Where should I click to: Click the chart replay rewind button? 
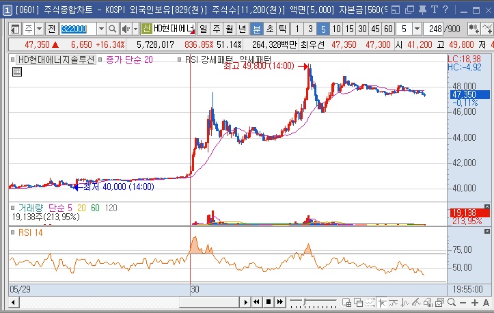click(257, 303)
